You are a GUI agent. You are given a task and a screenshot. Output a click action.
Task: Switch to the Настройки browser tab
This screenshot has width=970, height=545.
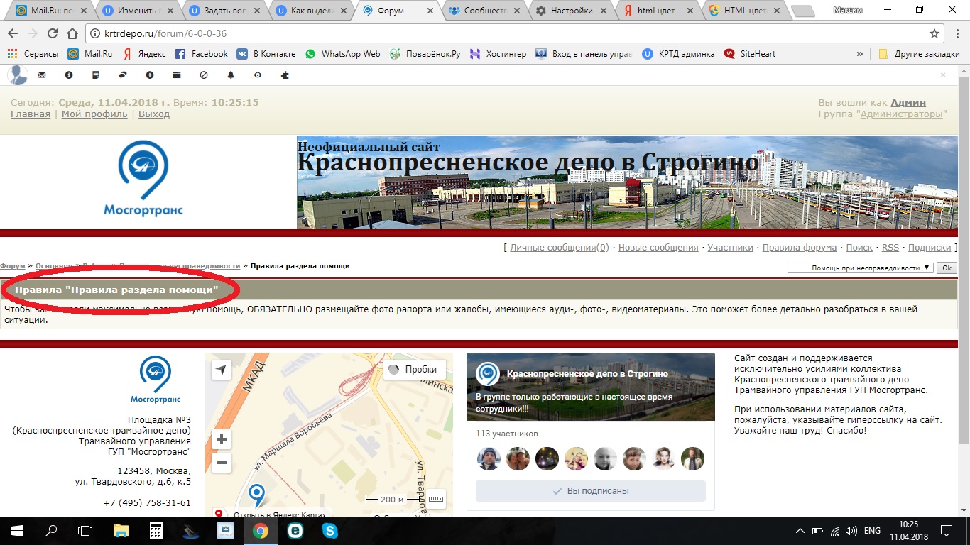[572, 11]
